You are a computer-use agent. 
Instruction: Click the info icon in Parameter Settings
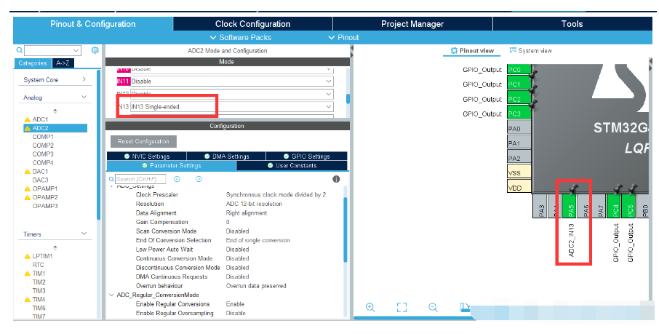tap(336, 179)
